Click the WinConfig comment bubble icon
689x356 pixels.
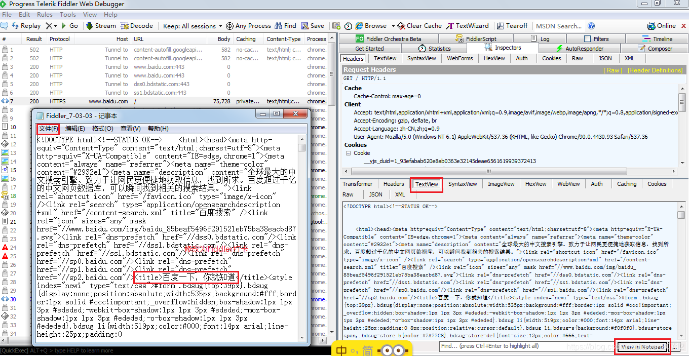(x=4, y=25)
